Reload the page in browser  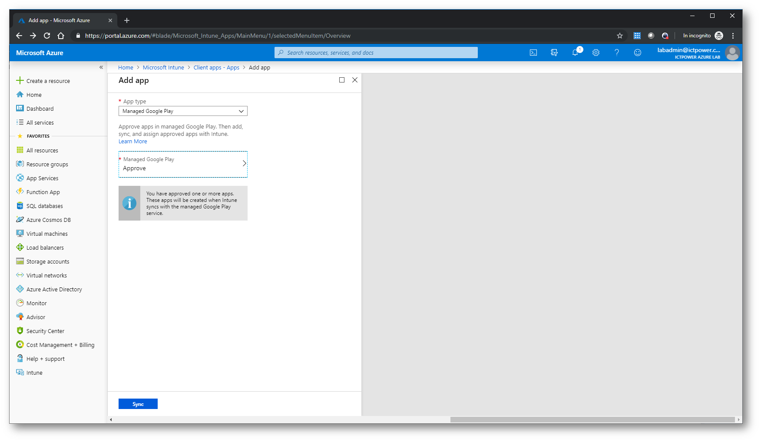click(x=47, y=36)
